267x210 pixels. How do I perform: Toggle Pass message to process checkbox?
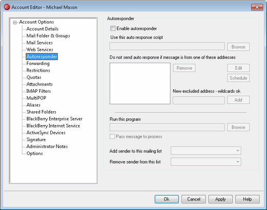pyautogui.click(x=112, y=136)
